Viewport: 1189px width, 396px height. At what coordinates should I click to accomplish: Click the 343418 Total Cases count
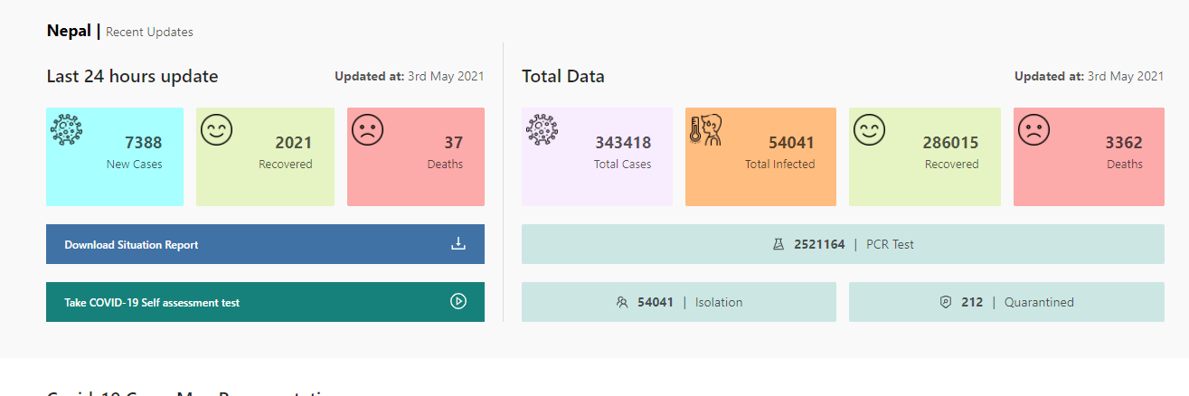(622, 143)
